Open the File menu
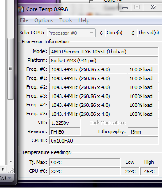Screen dimensions: 162x188 24,20
